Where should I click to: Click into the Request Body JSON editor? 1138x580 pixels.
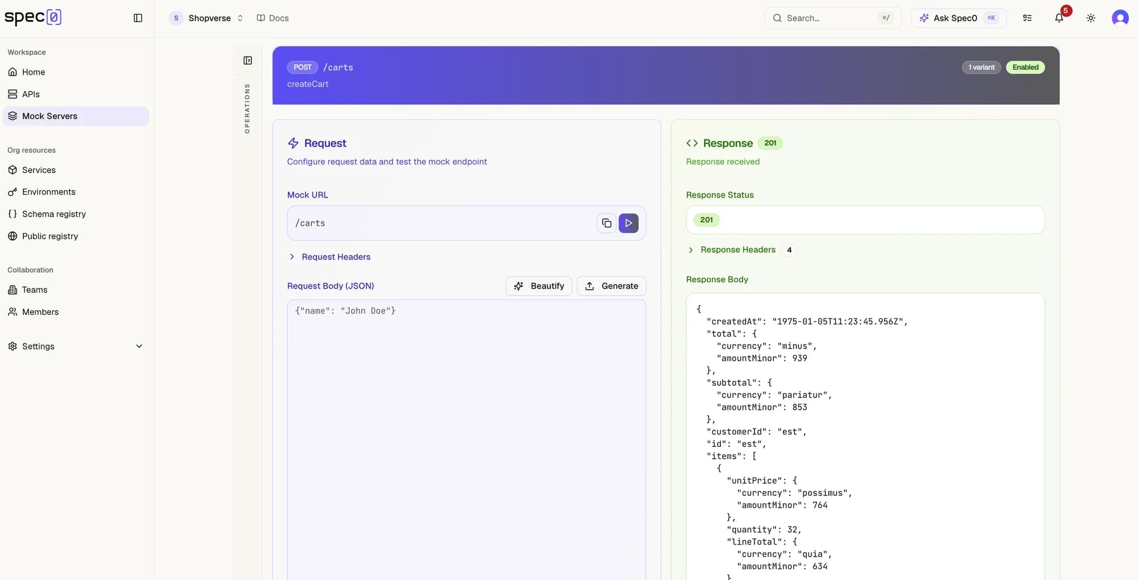[467, 439]
